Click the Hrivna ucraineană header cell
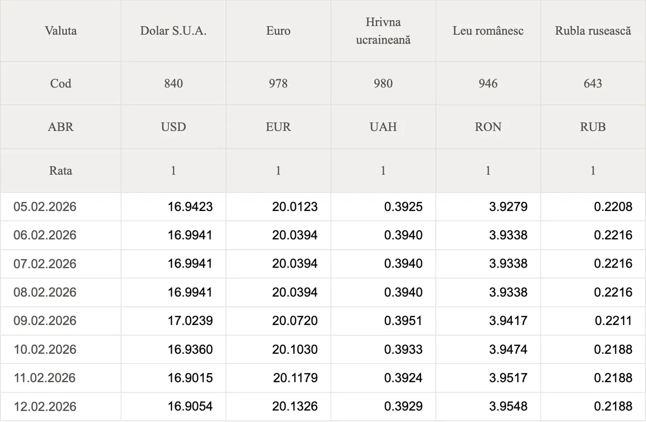This screenshot has width=646, height=422. (x=383, y=31)
